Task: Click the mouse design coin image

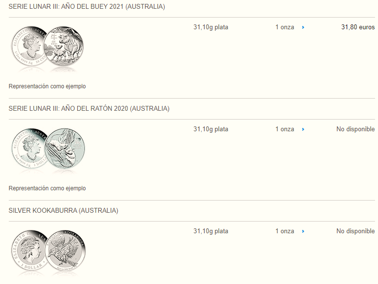Action: pos(66,148)
